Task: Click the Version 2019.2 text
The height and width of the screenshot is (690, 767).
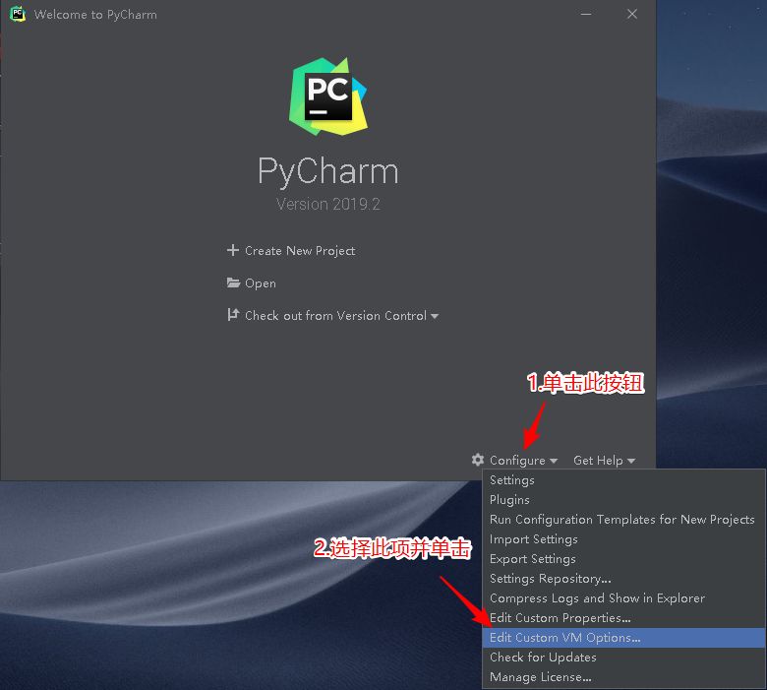Action: click(x=328, y=204)
